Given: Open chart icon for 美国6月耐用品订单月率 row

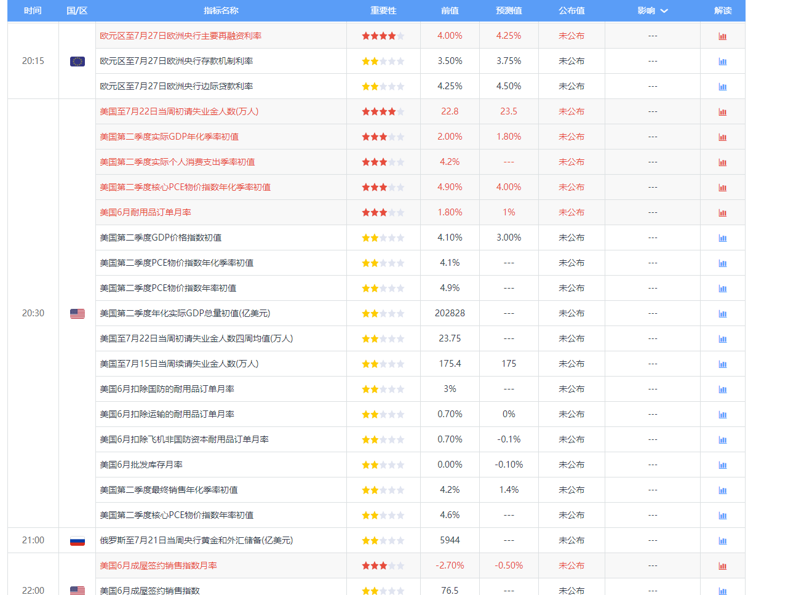Looking at the screenshot, I should pos(723,213).
